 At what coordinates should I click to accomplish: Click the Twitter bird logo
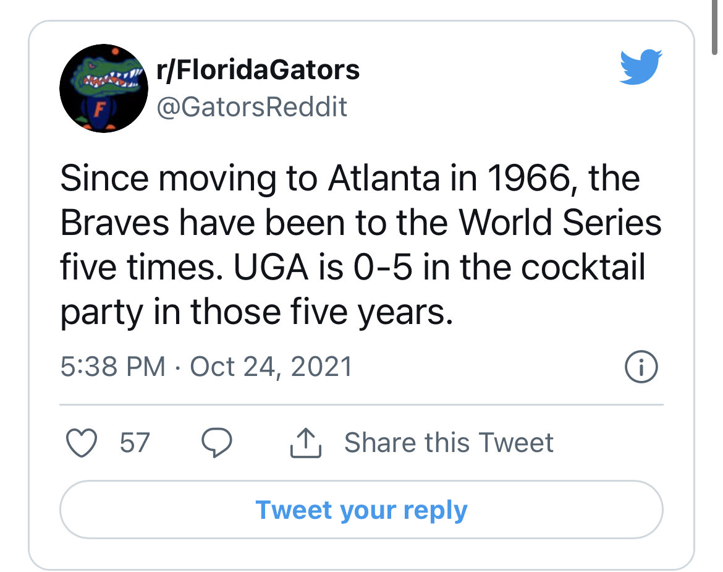pos(640,67)
